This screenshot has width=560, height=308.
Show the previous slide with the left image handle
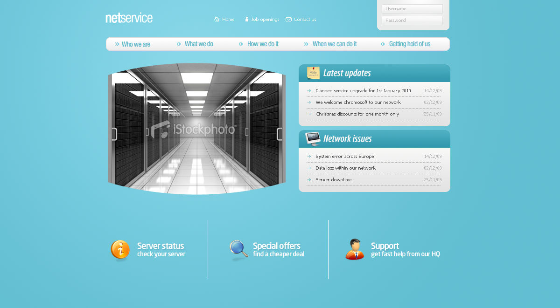point(114,134)
